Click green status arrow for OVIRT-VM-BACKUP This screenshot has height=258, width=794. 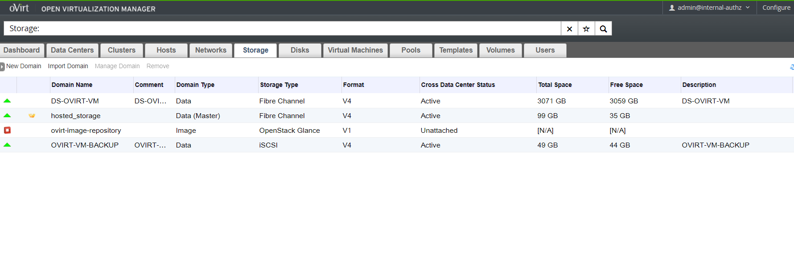[x=7, y=145]
